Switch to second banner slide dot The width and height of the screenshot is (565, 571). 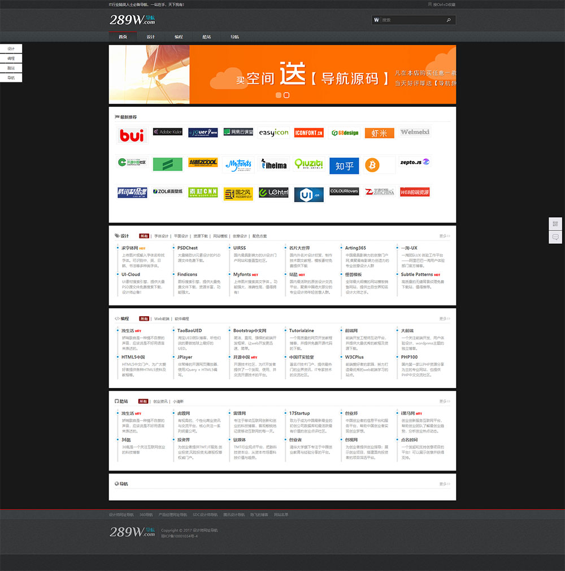coord(286,95)
